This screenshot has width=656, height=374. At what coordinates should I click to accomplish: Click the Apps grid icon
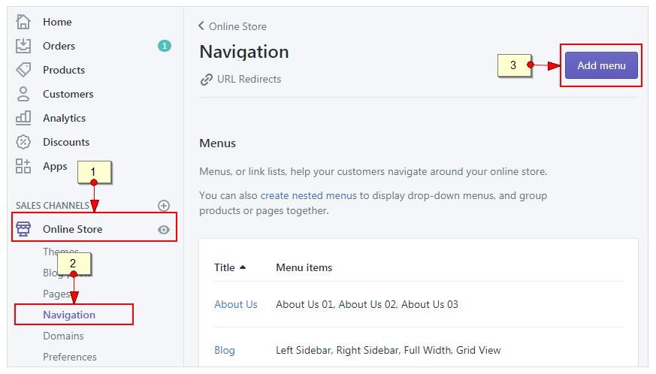tap(23, 166)
